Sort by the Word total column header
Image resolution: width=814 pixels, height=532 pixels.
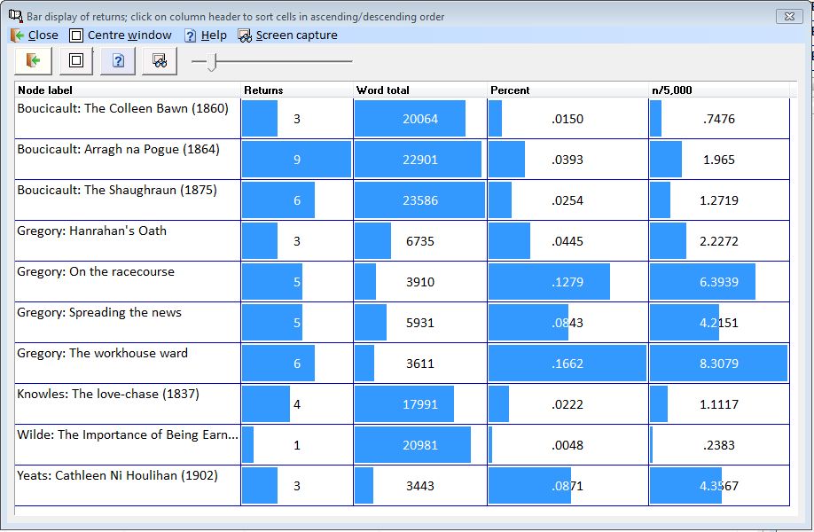coord(420,90)
